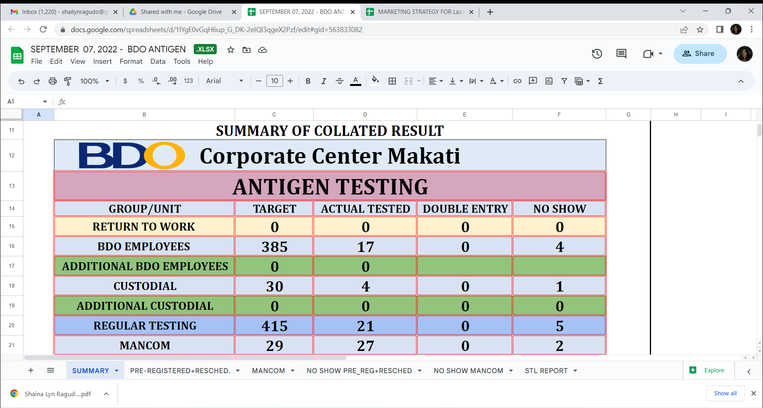Print the spreadsheet via printer icon
763x408 pixels.
pos(52,81)
